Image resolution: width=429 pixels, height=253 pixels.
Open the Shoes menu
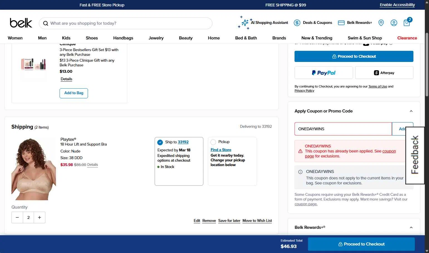pos(92,38)
